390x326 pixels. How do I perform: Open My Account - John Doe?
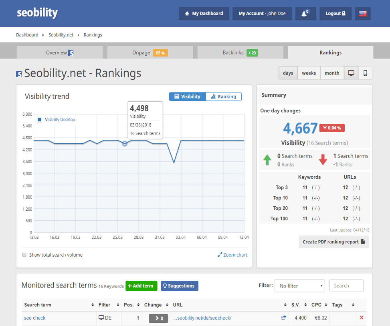click(262, 14)
